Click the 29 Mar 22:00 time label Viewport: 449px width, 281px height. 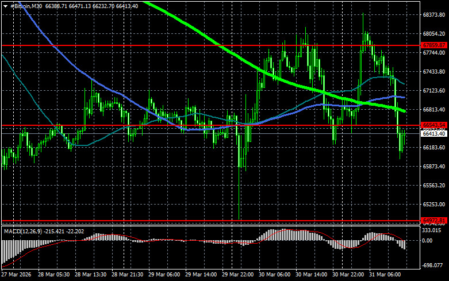(237, 275)
